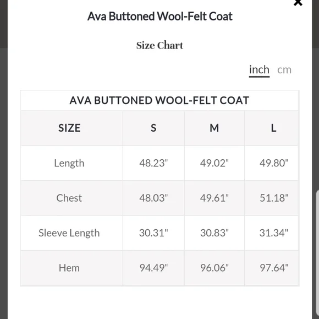Click the M size column header
This screenshot has height=319, width=319.
215,128
